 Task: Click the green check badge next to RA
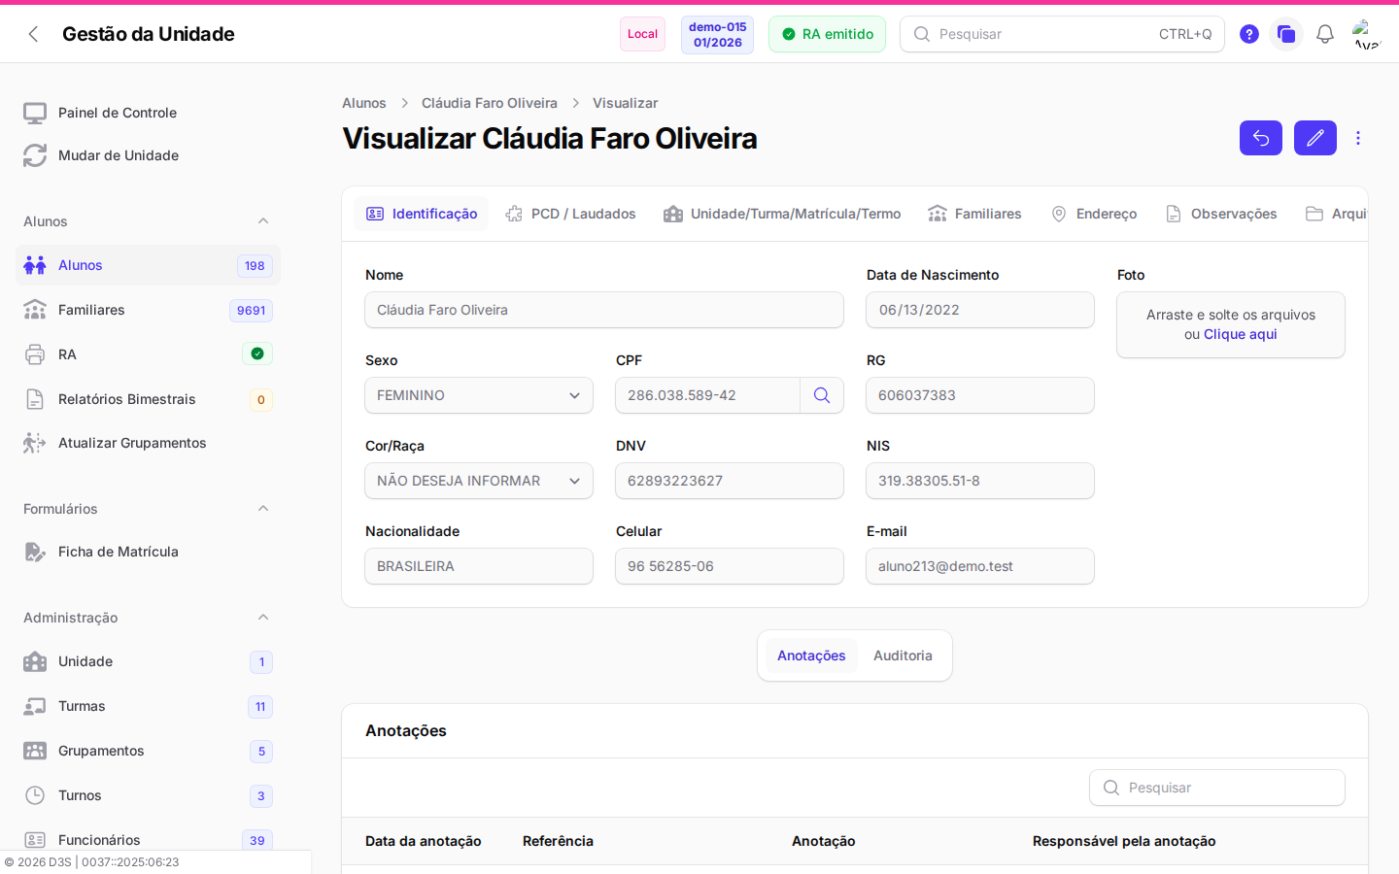coord(257,353)
